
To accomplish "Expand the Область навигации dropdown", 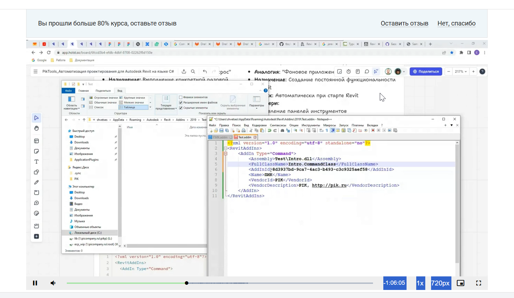I will point(72,103).
